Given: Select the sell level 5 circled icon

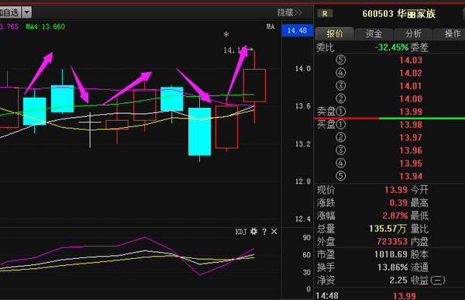Looking at the screenshot, I should click(x=341, y=60).
